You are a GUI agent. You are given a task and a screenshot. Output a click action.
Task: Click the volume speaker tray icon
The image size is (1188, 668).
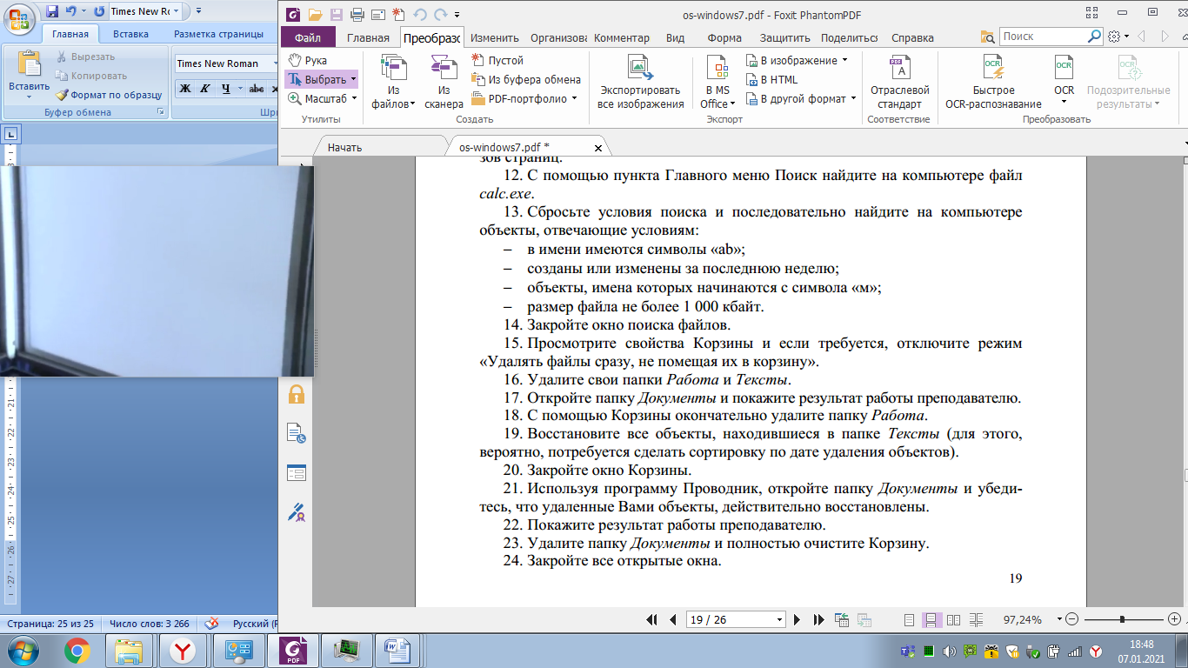click(x=947, y=651)
